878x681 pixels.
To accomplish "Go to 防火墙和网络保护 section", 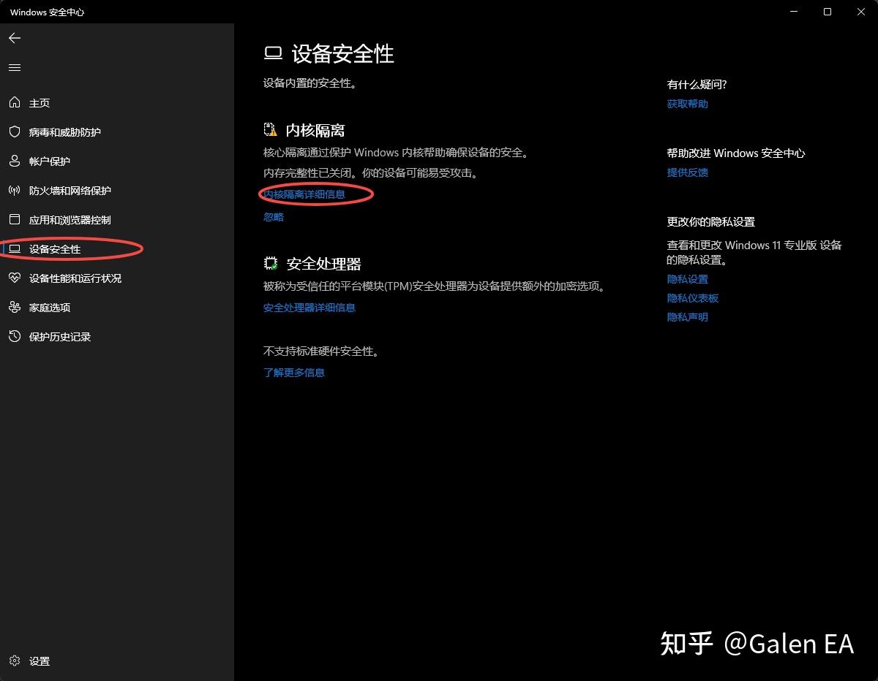I will tap(117, 191).
